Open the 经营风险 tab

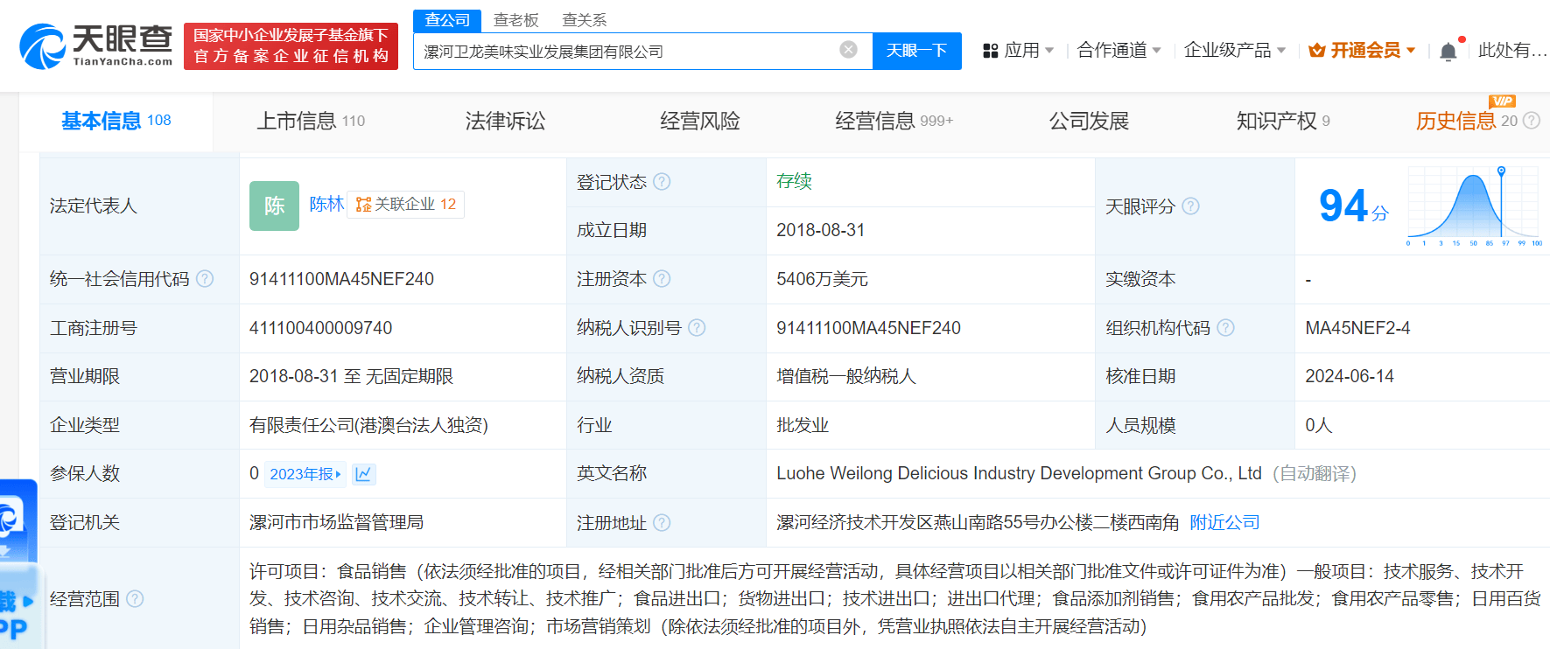pyautogui.click(x=699, y=121)
